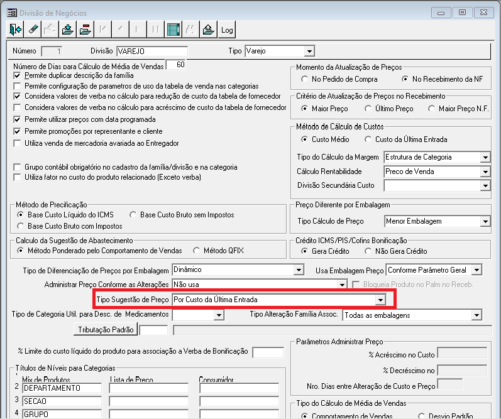
Task: Open Administrar Preço Conforme as Alterações dropdown
Action: tap(342, 284)
